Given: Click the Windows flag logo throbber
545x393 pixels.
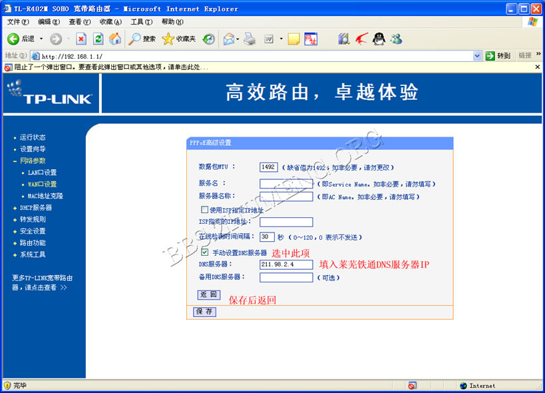Looking at the screenshot, I should (x=532, y=21).
